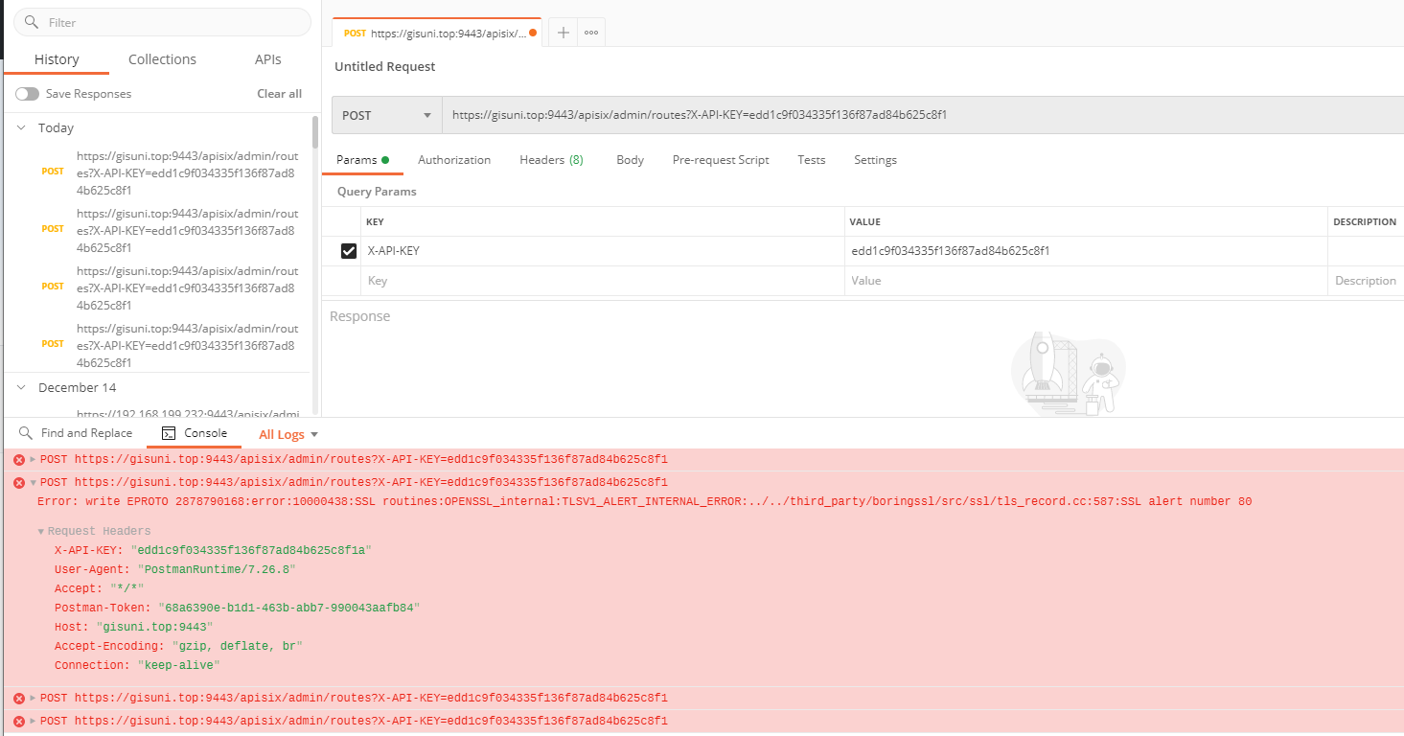1404x736 pixels.
Task: Toggle the Save Responses switch
Action: pyautogui.click(x=27, y=93)
